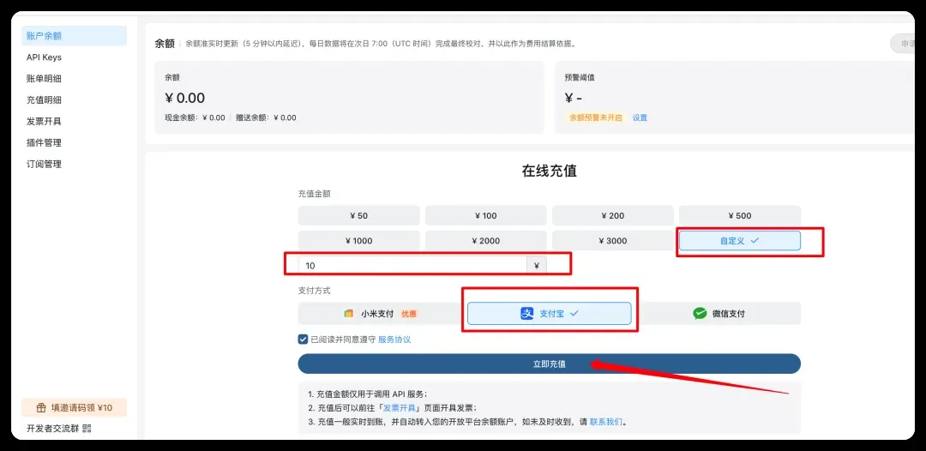The height and width of the screenshot is (451, 926).
Task: Choose 微信支付 as payment method
Action: 719,314
